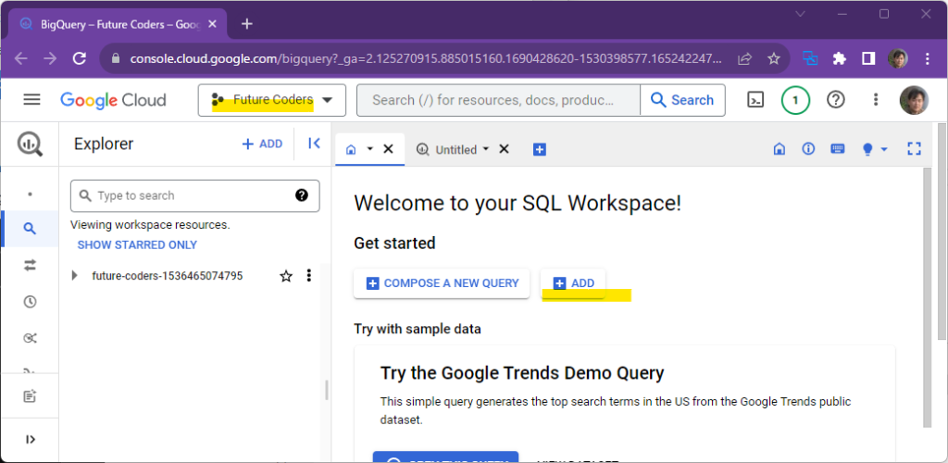This screenshot has height=463, width=948.
Task: Click COMPOSE A NEW QUERY button
Action: [442, 282]
